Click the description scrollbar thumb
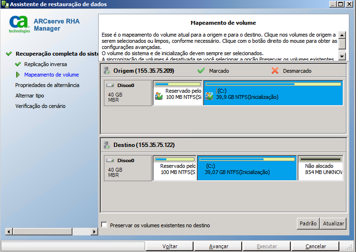This screenshot has height=252, width=356. [x=342, y=44]
